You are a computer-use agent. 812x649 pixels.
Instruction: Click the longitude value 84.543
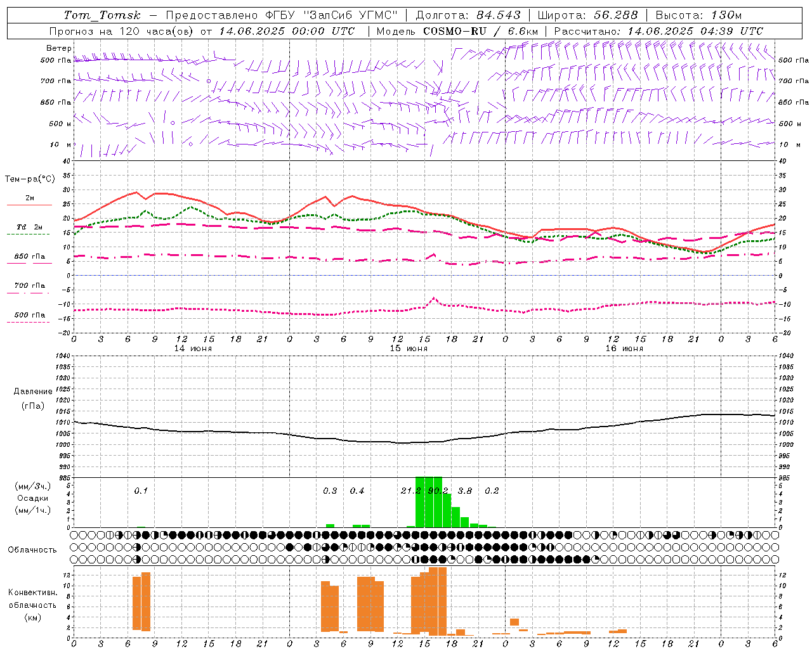[x=499, y=15]
